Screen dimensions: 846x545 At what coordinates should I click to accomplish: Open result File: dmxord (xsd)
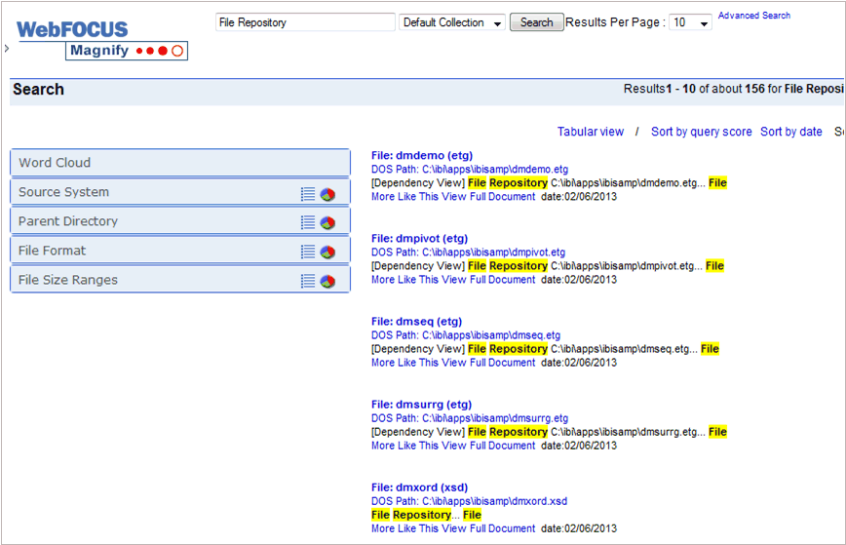click(419, 487)
